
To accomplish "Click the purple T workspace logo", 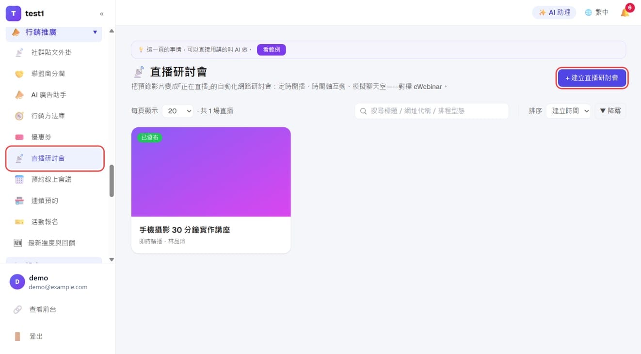I will coord(13,14).
